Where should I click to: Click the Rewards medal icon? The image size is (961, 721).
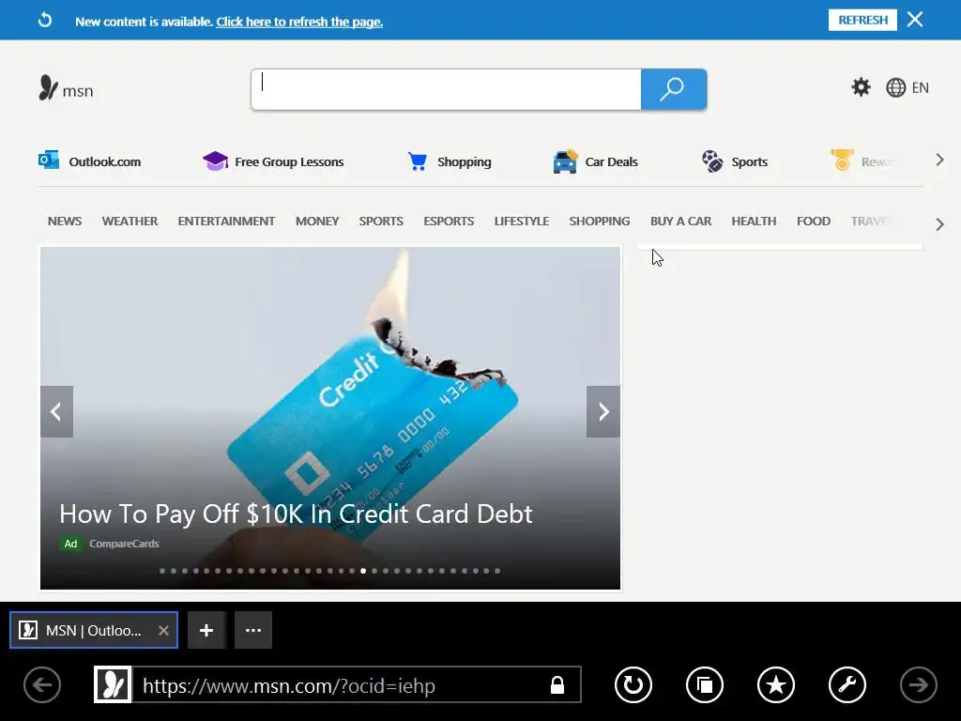tap(842, 160)
